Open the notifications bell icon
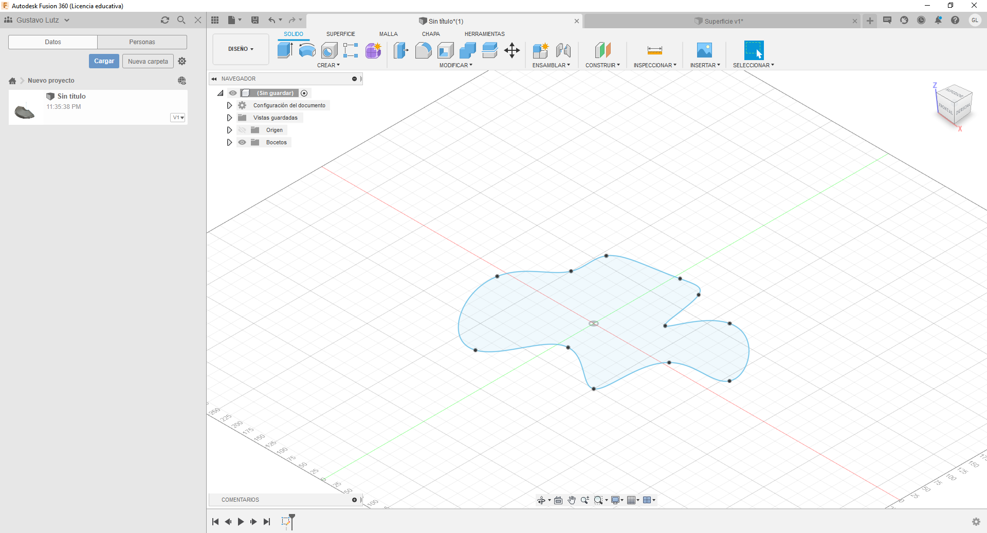The height and width of the screenshot is (533, 987). pos(938,20)
